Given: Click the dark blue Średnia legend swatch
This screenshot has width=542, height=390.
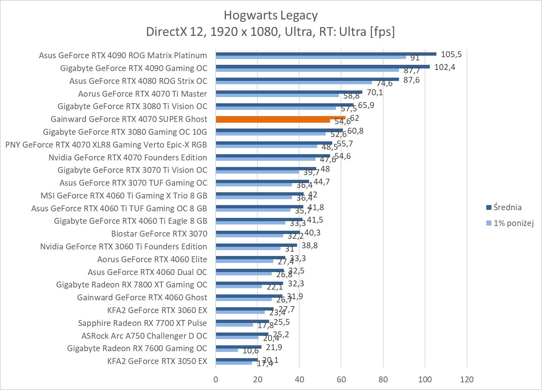Looking at the screenshot, I should click(x=488, y=208).
